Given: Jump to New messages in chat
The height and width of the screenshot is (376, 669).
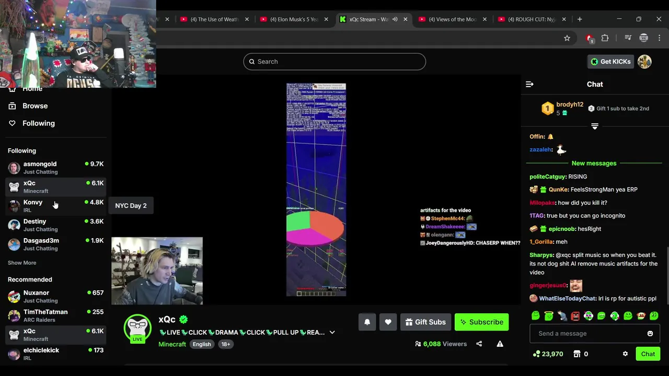Looking at the screenshot, I should point(594,163).
